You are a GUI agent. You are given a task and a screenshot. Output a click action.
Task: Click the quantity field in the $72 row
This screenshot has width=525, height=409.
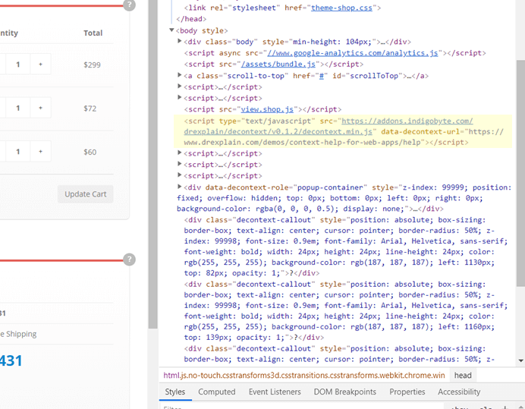[x=17, y=108]
